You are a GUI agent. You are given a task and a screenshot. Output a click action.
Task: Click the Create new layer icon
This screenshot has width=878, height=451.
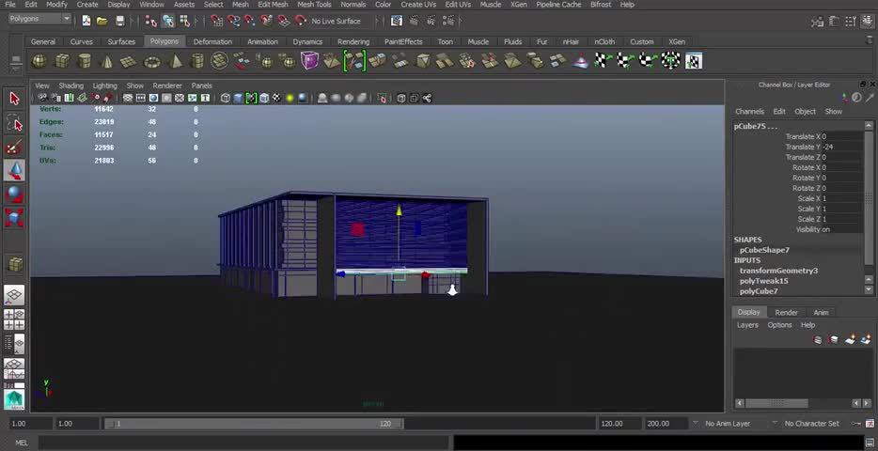(851, 339)
